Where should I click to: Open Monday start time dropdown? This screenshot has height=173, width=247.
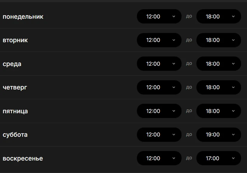[159, 16]
